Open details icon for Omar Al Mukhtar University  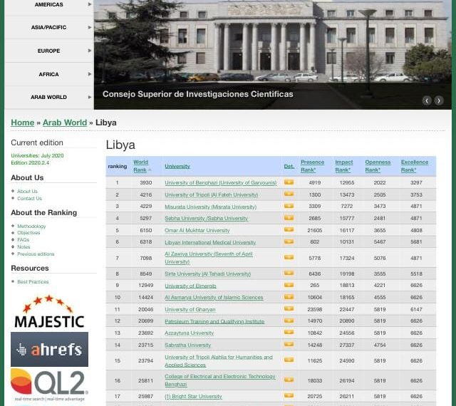(289, 230)
